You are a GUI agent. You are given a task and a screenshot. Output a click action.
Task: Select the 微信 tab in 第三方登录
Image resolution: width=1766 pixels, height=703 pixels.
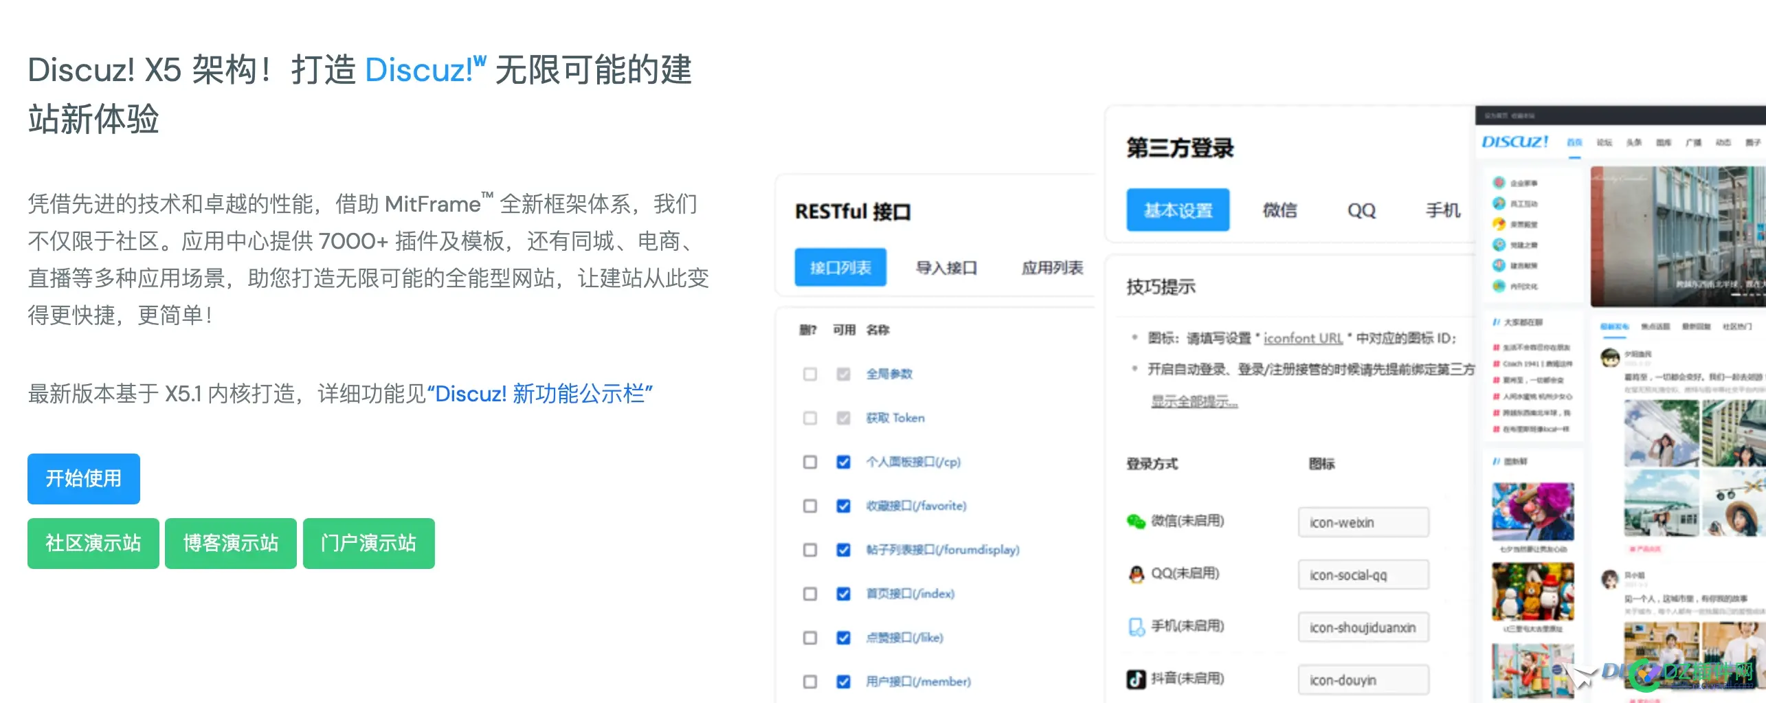click(x=1279, y=210)
